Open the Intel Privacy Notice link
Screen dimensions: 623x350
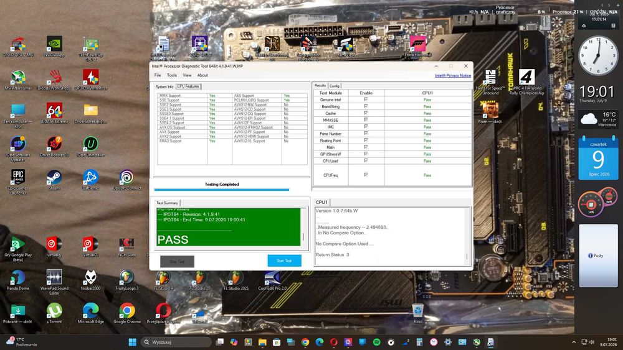[453, 76]
